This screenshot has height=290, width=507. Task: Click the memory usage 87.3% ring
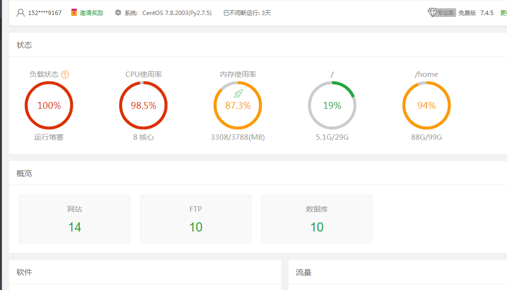238,106
